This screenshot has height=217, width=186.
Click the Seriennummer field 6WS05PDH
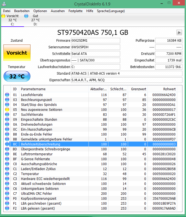[x=96, y=47]
